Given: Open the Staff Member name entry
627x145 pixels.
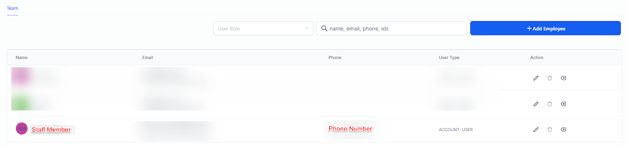Looking at the screenshot, I should [x=51, y=130].
